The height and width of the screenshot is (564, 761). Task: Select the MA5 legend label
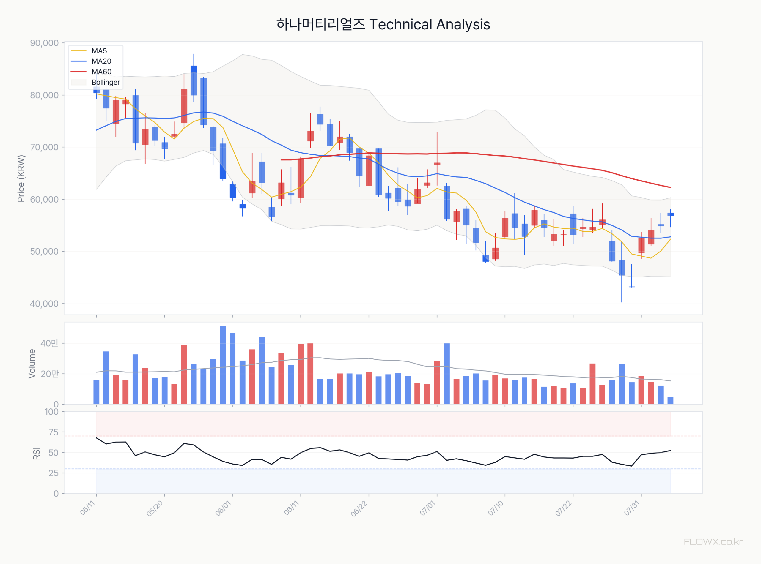(x=99, y=51)
